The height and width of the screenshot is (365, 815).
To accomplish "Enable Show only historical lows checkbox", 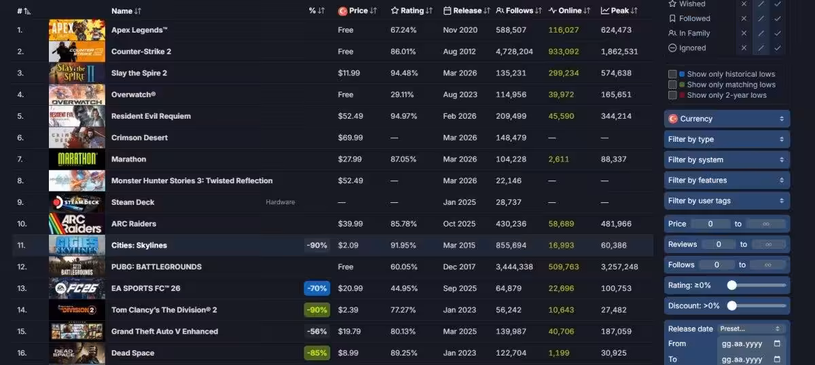I will click(672, 74).
